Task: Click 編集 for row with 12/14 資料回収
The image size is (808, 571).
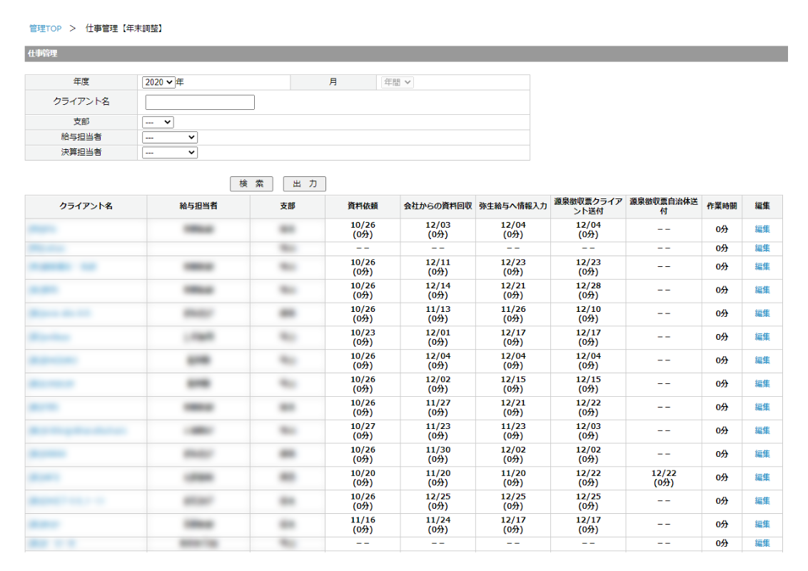Action: tap(762, 290)
